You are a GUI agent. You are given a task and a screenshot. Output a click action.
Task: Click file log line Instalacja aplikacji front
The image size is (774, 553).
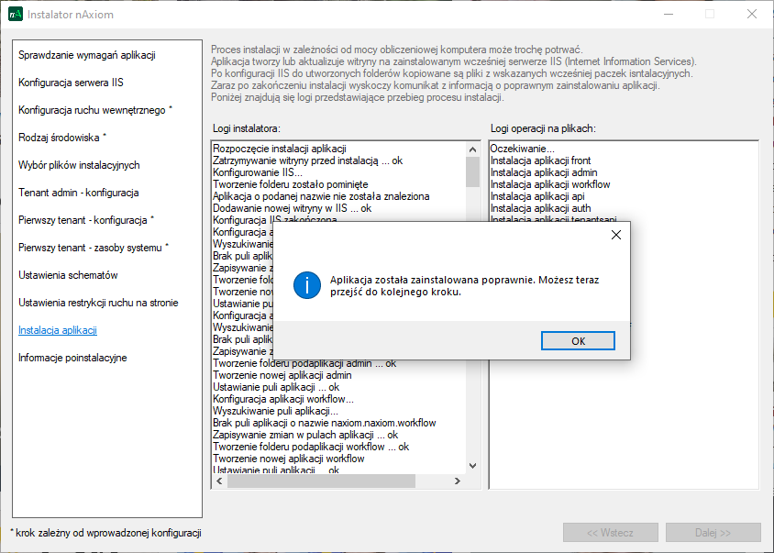(540, 160)
